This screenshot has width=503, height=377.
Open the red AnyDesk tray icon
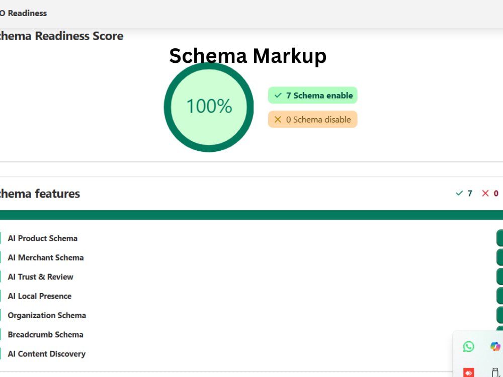(468, 372)
